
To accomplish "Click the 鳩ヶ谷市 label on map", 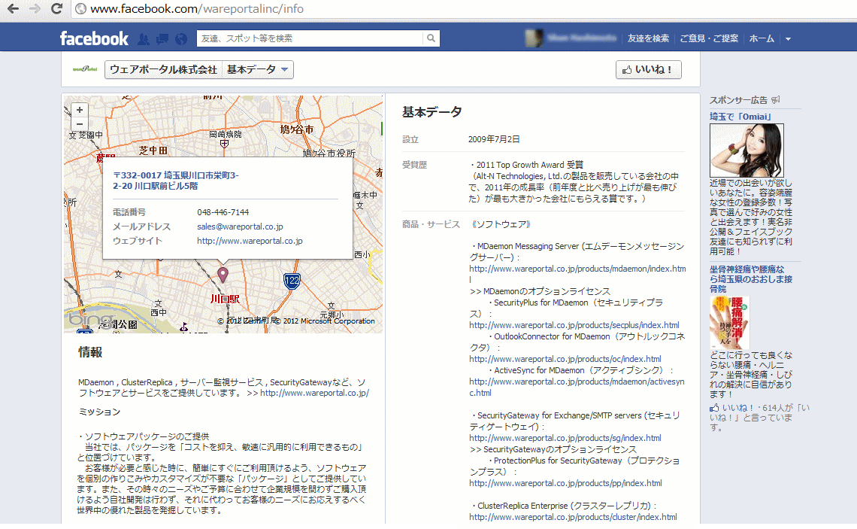I will point(297,129).
